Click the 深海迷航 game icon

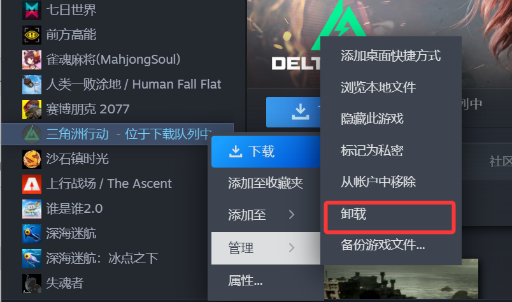32,234
